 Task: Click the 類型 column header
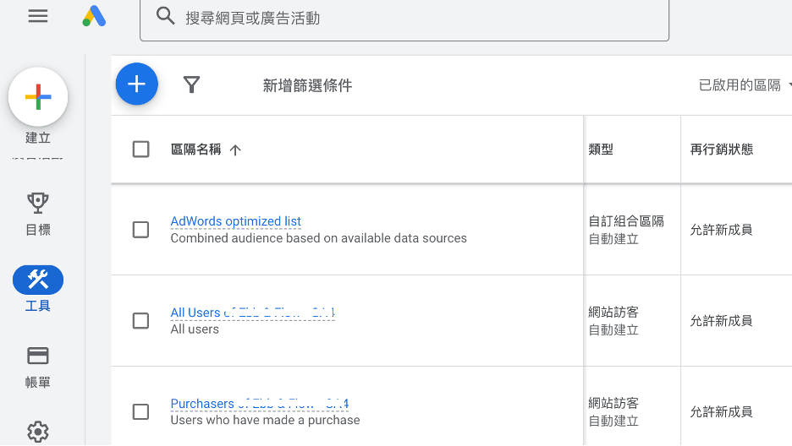pos(601,150)
